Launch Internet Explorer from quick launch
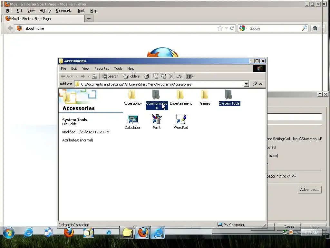 (x=28, y=232)
